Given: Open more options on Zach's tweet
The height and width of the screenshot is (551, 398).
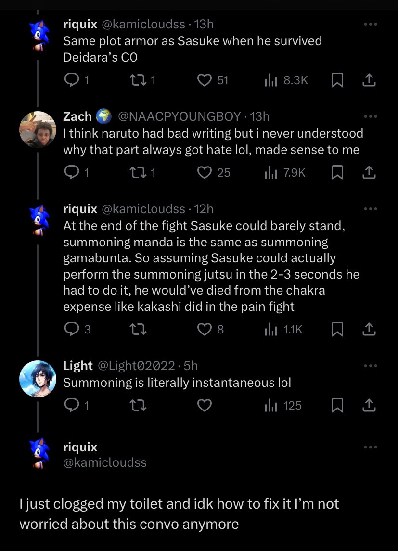Looking at the screenshot, I should pos(370,116).
